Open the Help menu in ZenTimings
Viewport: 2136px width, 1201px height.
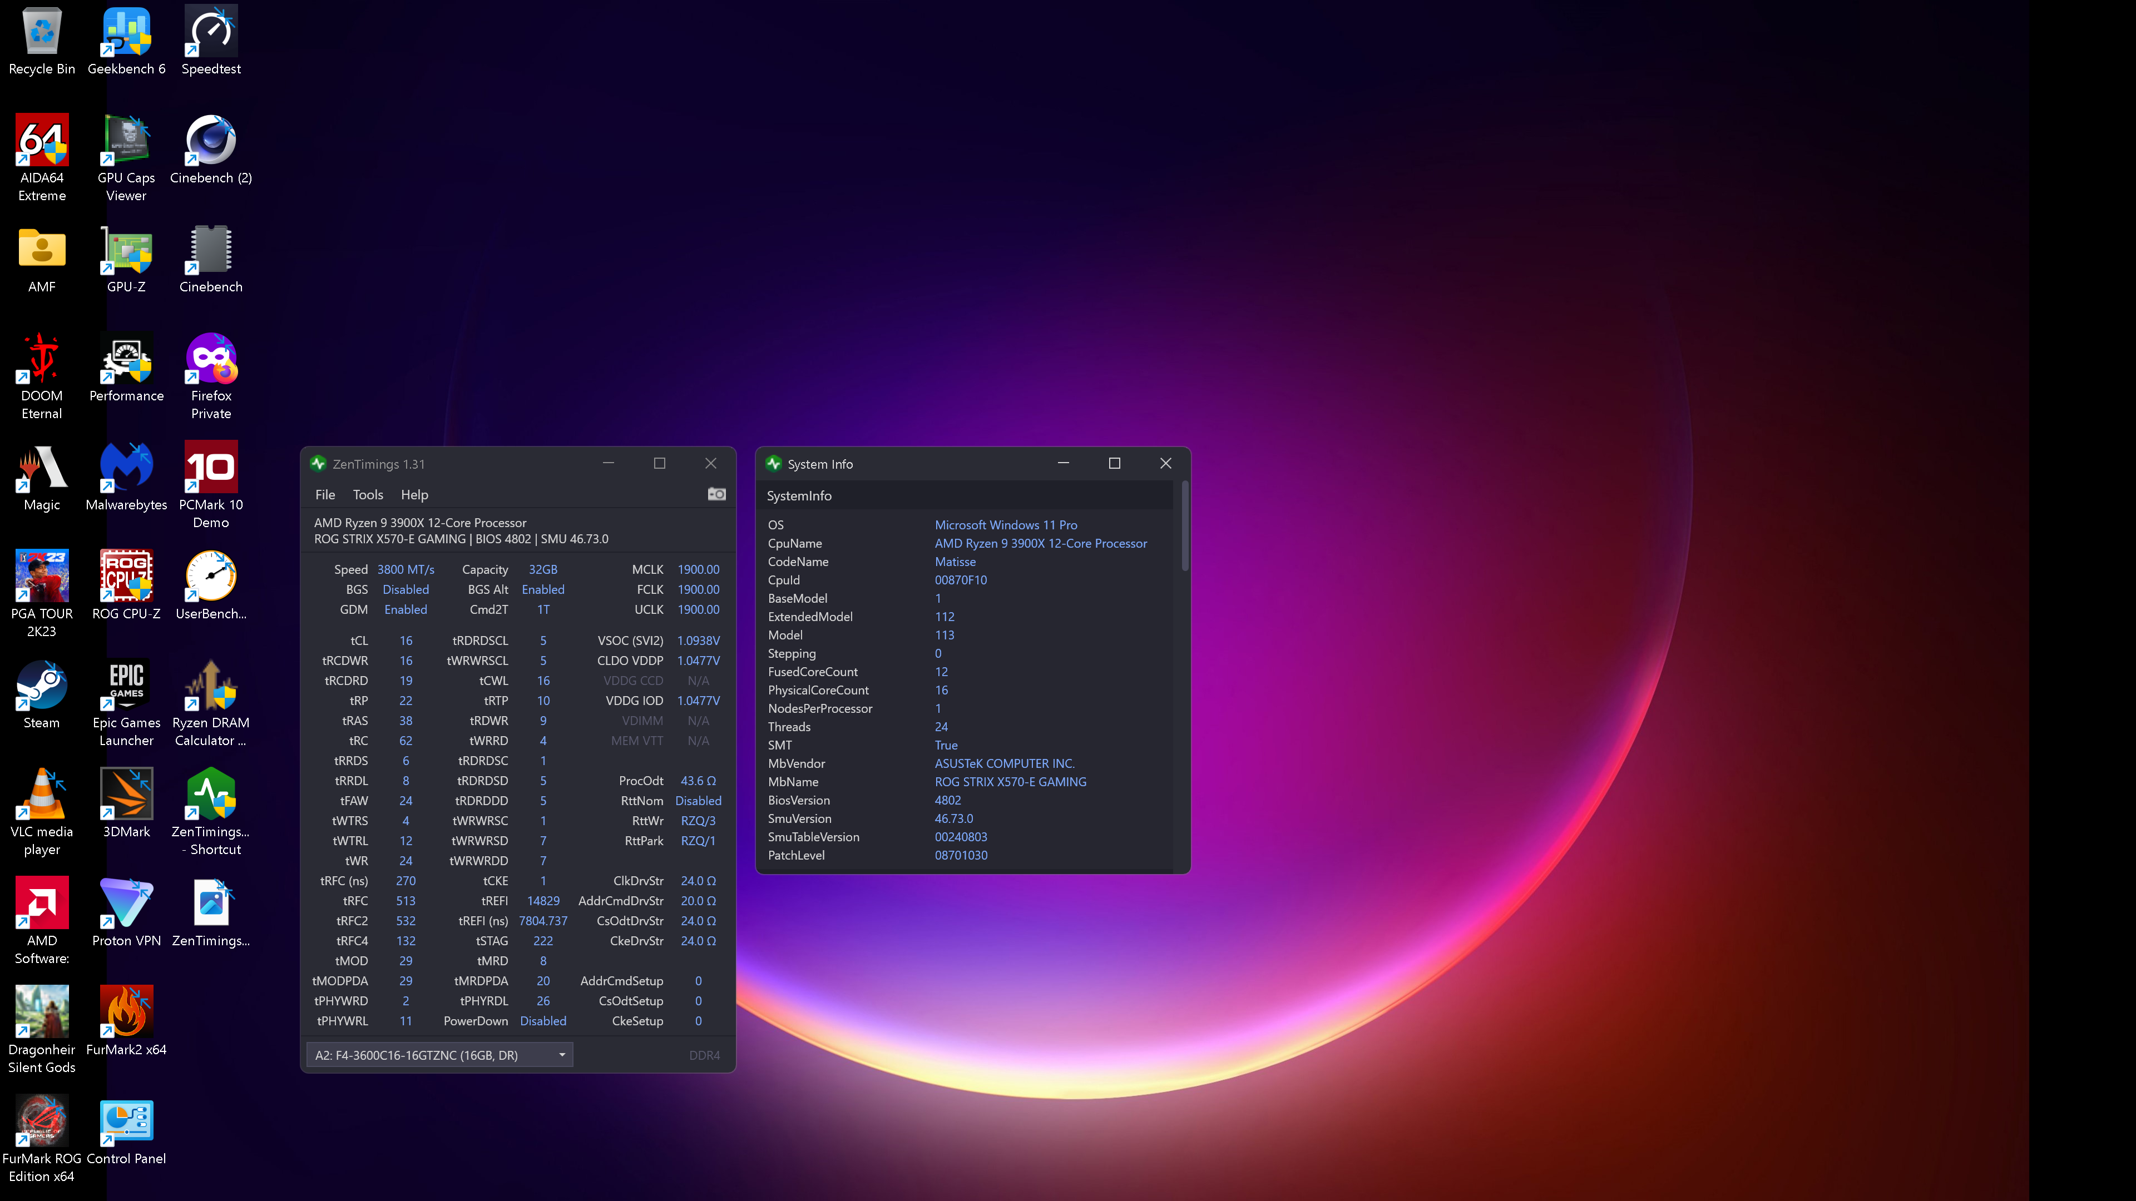coord(414,495)
